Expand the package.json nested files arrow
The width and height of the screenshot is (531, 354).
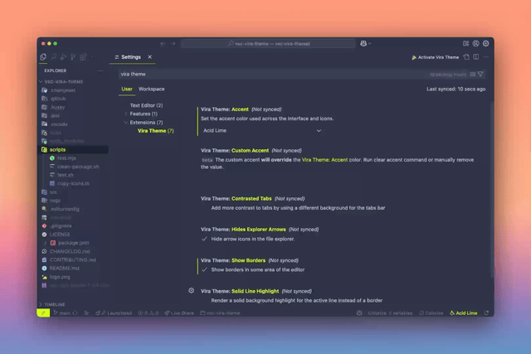[45, 243]
